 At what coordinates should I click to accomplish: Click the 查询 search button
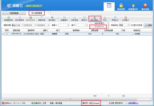coord(148,25)
